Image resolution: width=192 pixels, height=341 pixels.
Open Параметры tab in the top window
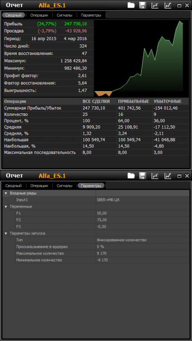coord(91,15)
